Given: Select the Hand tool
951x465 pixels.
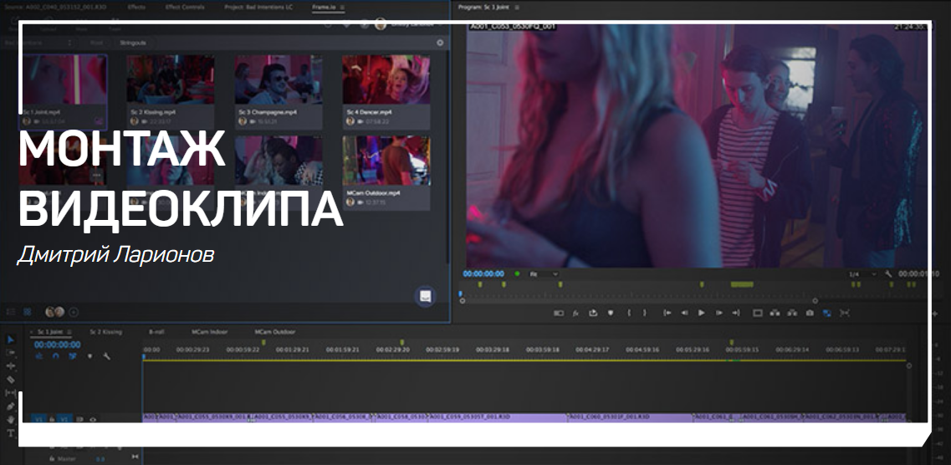Looking at the screenshot, I should (11, 420).
